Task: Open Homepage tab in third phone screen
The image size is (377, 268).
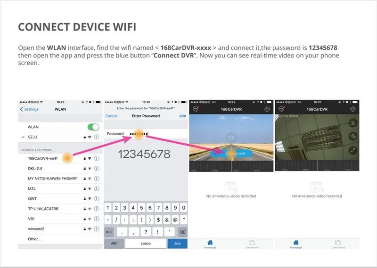Action: [x=210, y=244]
